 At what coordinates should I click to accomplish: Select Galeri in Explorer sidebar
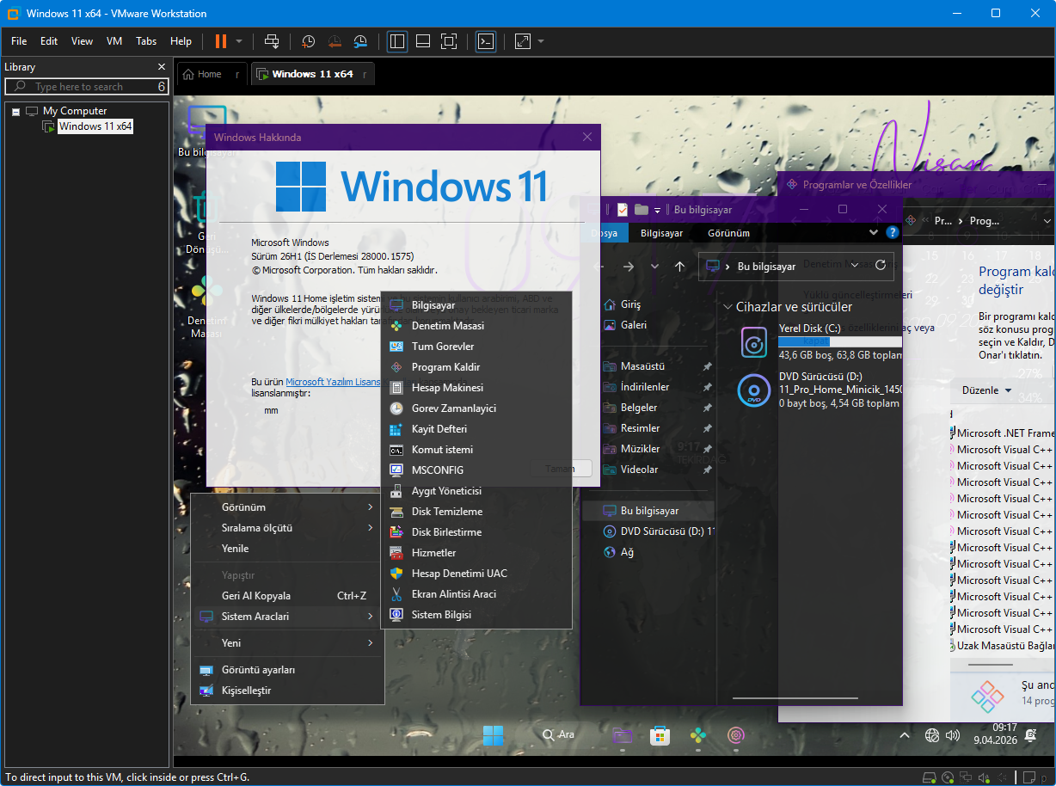pyautogui.click(x=633, y=325)
